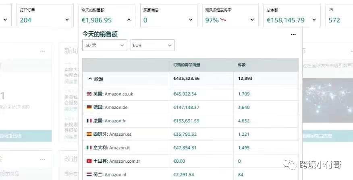The image size is (353, 180).
Task: Click the world map thumbnail image
Action: pyautogui.click(x=328, y=100)
